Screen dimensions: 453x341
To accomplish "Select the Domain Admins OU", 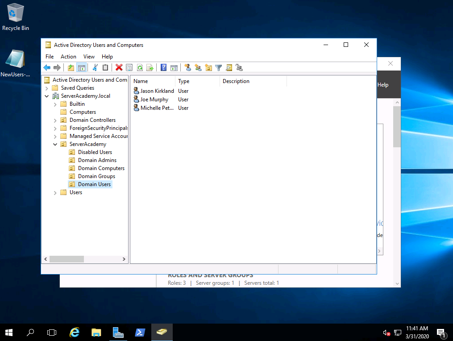I will point(97,160).
